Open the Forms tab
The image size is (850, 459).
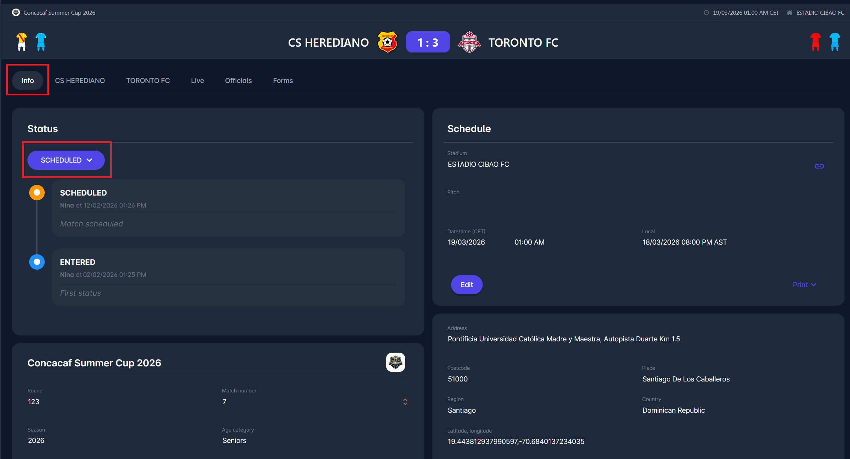pos(283,81)
